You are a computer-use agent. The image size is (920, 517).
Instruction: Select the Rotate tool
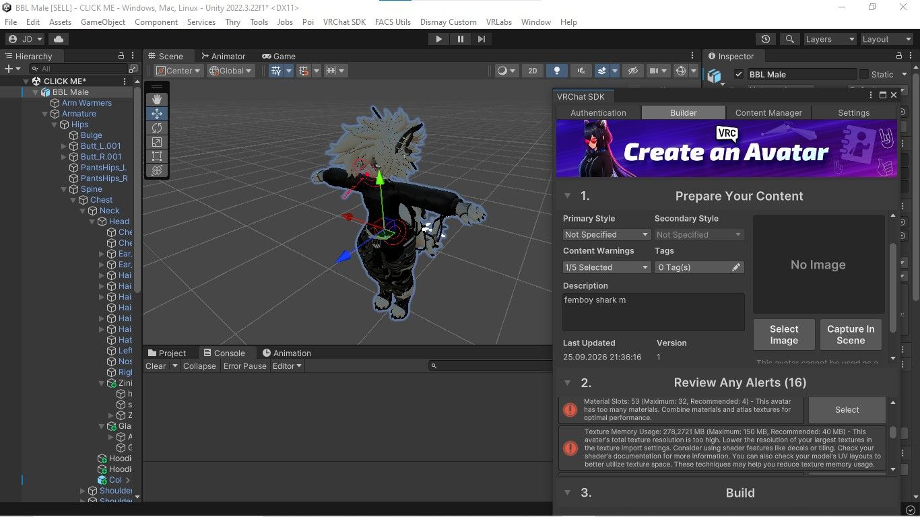click(157, 128)
